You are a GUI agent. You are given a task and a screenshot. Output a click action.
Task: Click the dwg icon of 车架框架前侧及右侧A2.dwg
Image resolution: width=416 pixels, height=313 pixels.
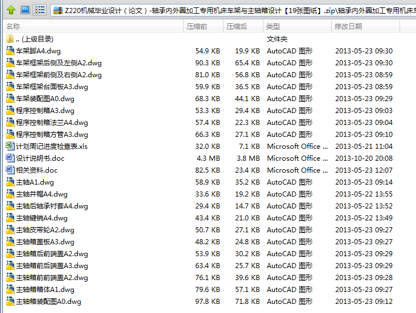[x=10, y=74]
